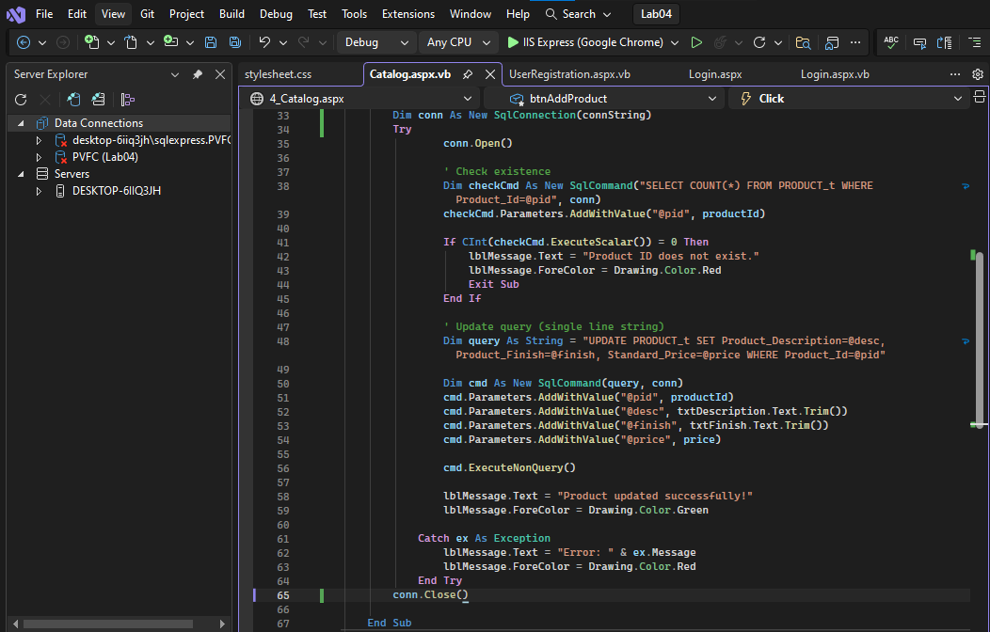Start Without Debugging using the outlined play icon
The height and width of the screenshot is (632, 990).
(x=696, y=42)
